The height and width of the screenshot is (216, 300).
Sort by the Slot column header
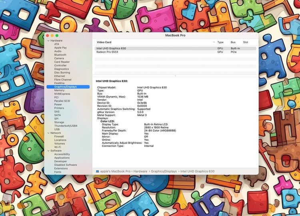246,42
